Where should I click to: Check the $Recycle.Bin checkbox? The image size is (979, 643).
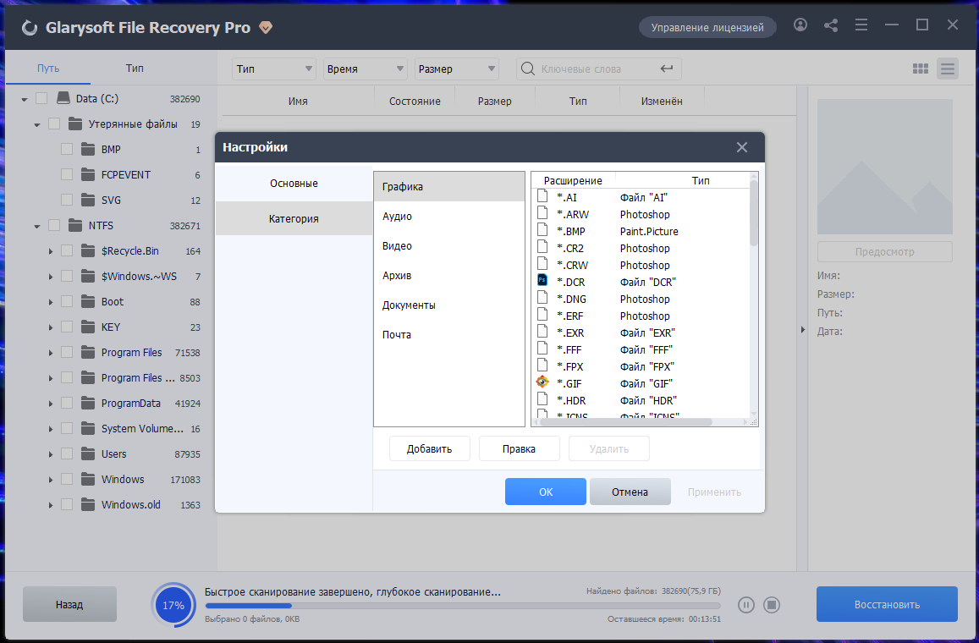67,251
